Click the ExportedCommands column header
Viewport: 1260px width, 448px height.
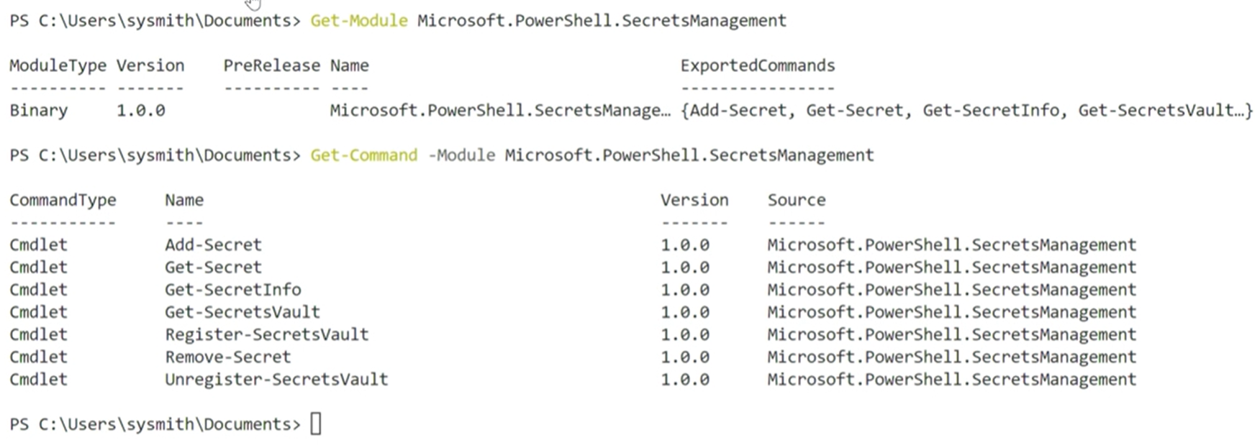[758, 65]
